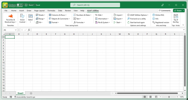Click the Select All corner button
Viewport: 188px width, 100px height.
3,34
